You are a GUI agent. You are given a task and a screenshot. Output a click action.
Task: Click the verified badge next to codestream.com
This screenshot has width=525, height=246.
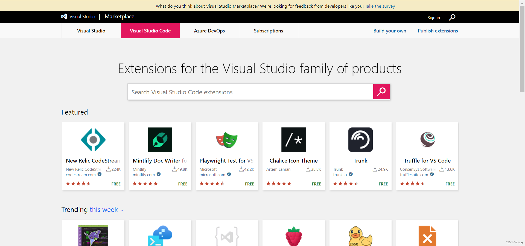(100, 174)
